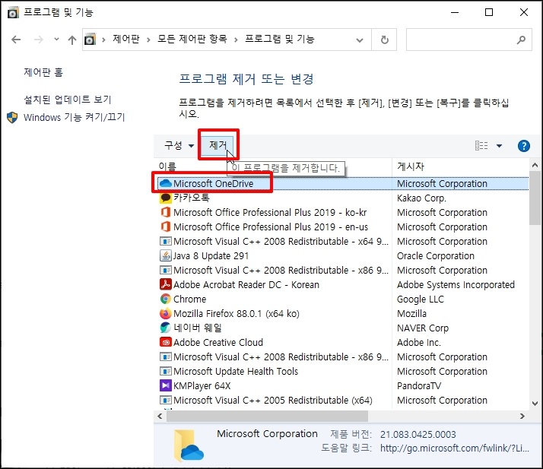Select the Mozilla Firefox icon
Image resolution: width=543 pixels, height=469 pixels.
[x=166, y=314]
